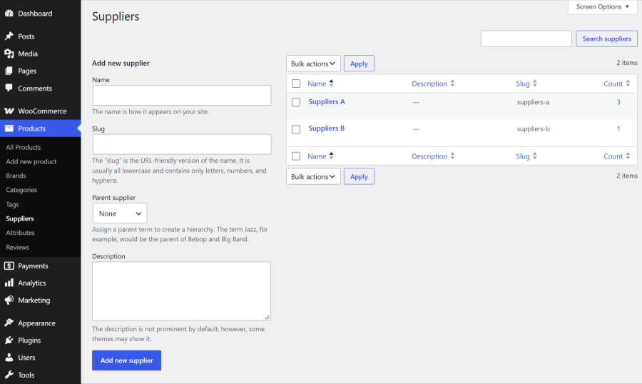Open the bottom Bulk actions dropdown
The height and width of the screenshot is (384, 642).
click(313, 176)
